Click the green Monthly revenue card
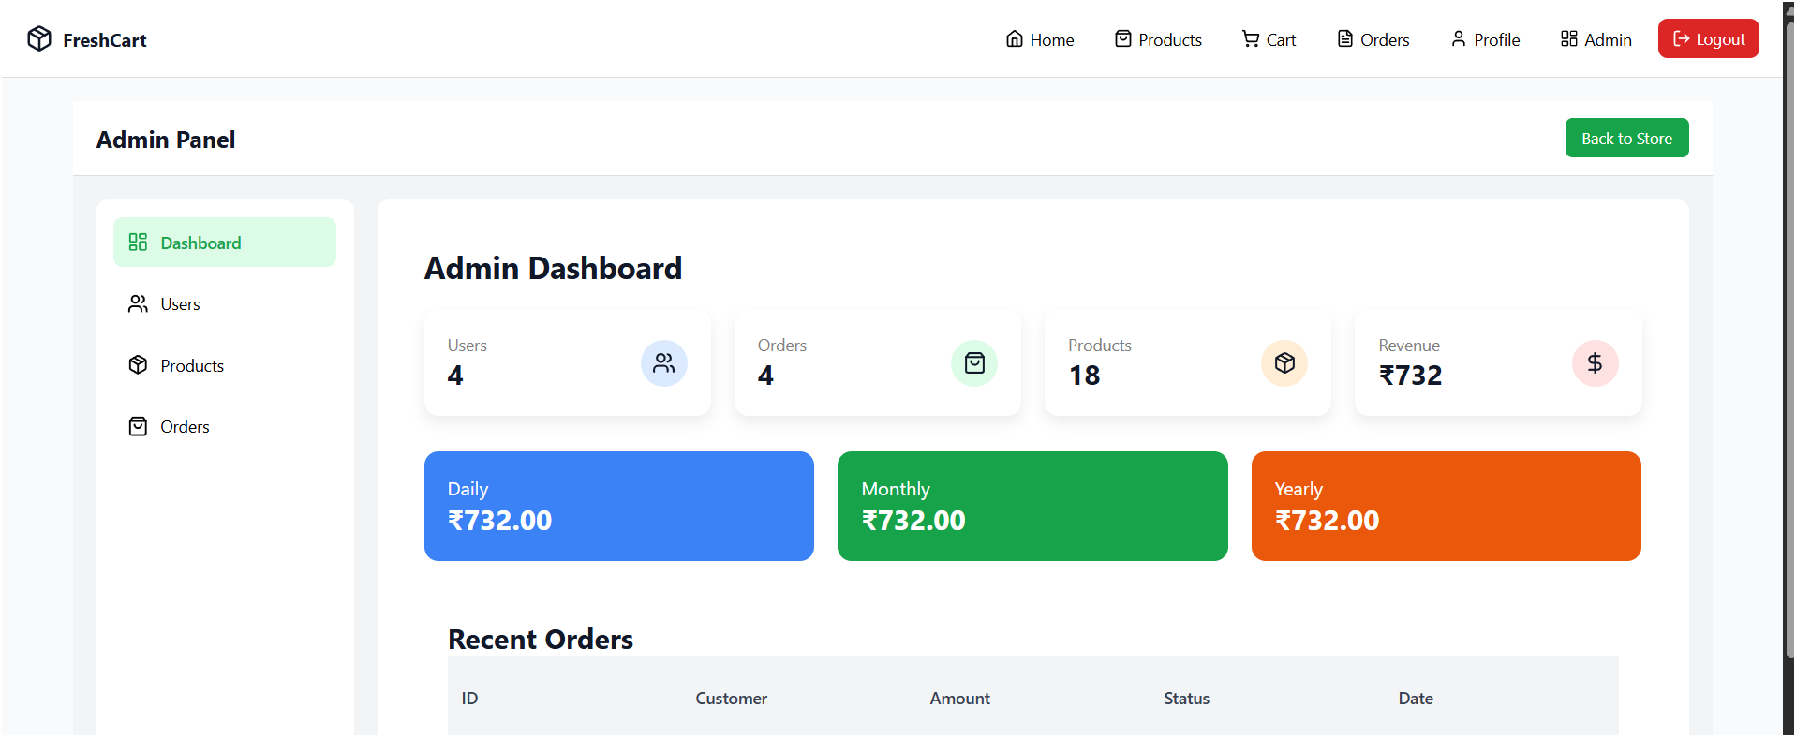The image size is (1796, 737). [x=1032, y=506]
